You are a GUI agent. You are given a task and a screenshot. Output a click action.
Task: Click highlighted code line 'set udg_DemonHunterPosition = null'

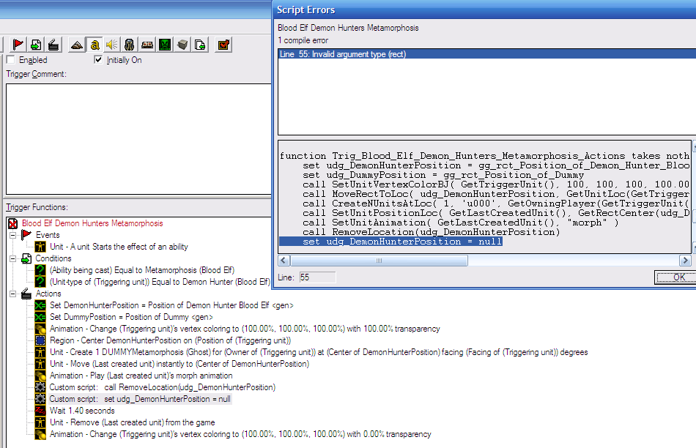click(x=390, y=242)
